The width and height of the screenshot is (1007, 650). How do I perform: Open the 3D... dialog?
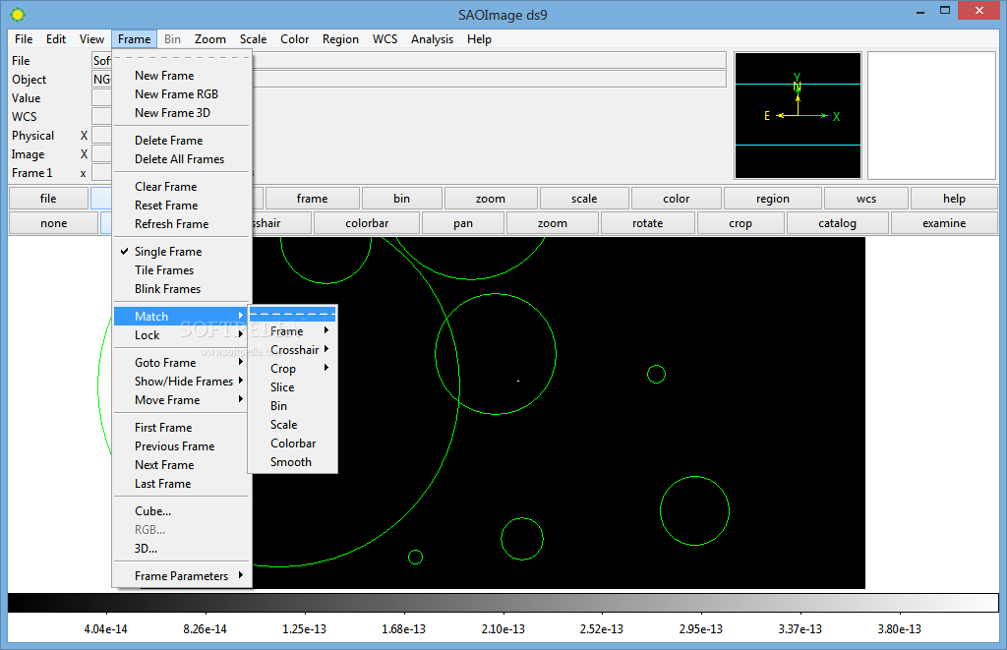182,548
